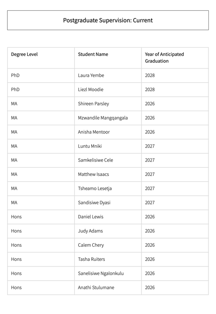Select student name Laura Yembe
The width and height of the screenshot is (216, 314).
coord(91,75)
